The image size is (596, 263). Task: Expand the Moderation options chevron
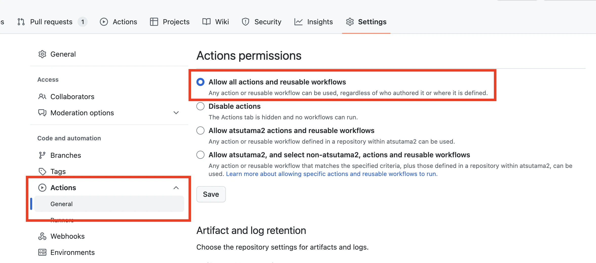tap(176, 113)
